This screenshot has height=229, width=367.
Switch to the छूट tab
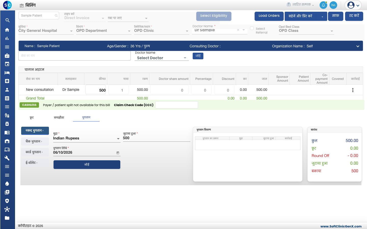pos(32,118)
